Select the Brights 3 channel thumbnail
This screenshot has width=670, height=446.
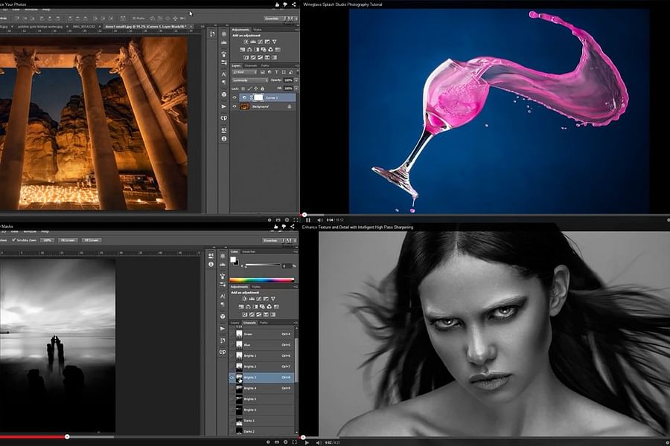(x=240, y=378)
